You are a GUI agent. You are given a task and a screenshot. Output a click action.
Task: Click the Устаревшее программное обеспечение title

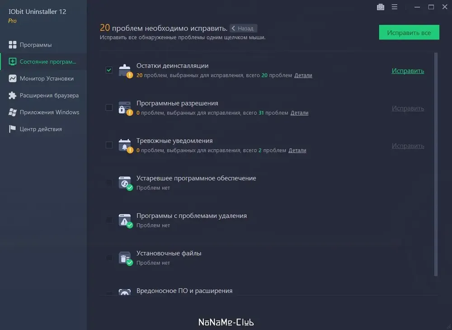[196, 178]
